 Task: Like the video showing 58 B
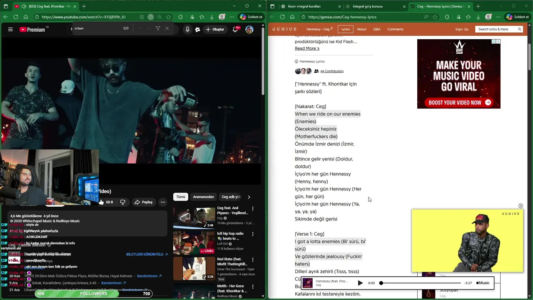click(107, 202)
